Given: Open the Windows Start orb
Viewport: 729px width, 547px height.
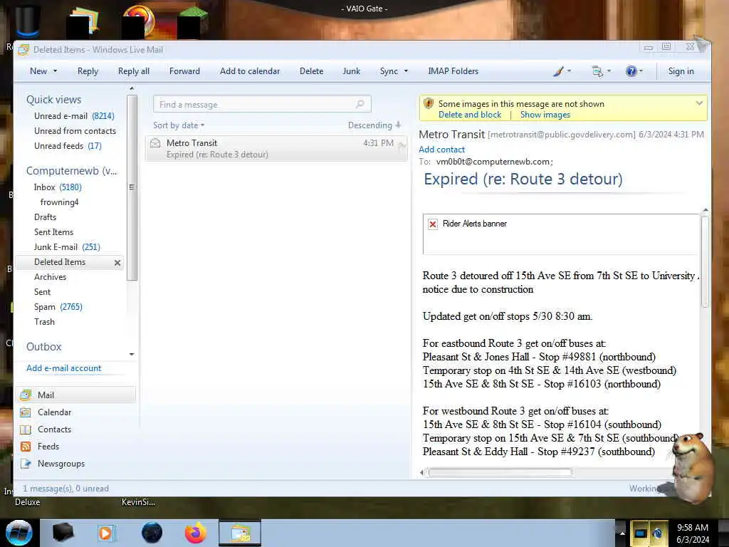Looking at the screenshot, I should 19,533.
